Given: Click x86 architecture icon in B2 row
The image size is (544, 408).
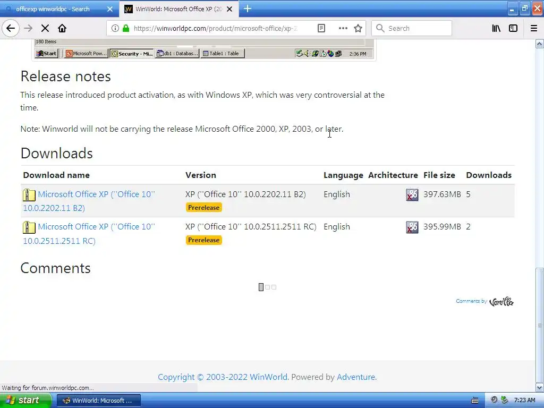Looking at the screenshot, I should pyautogui.click(x=412, y=194).
